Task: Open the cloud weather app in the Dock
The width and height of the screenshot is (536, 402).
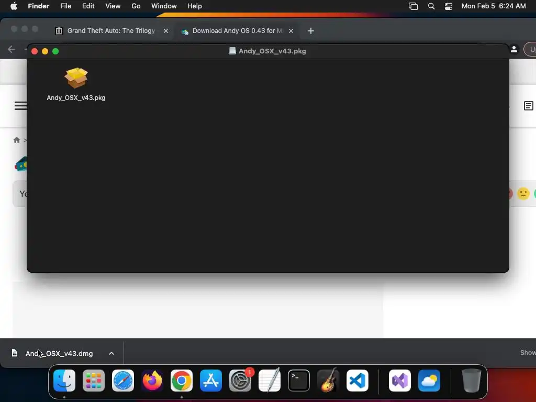Action: [x=429, y=381]
